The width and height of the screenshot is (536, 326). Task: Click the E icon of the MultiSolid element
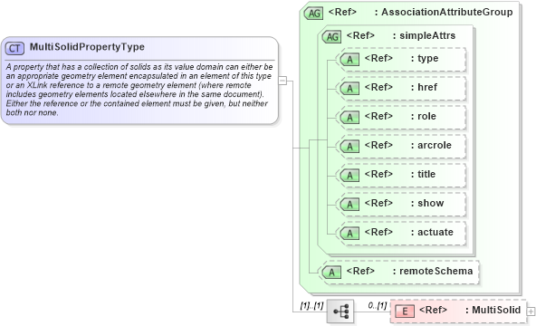tap(405, 312)
